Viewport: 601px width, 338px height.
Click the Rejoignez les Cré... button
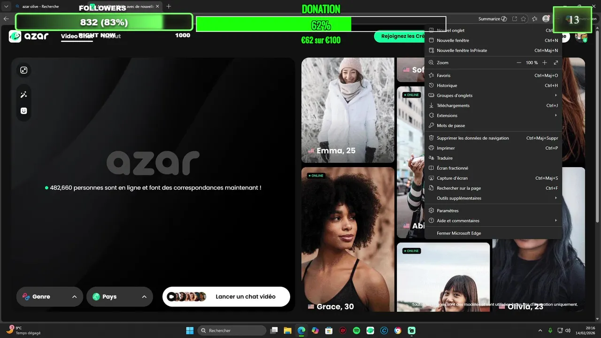[400, 36]
